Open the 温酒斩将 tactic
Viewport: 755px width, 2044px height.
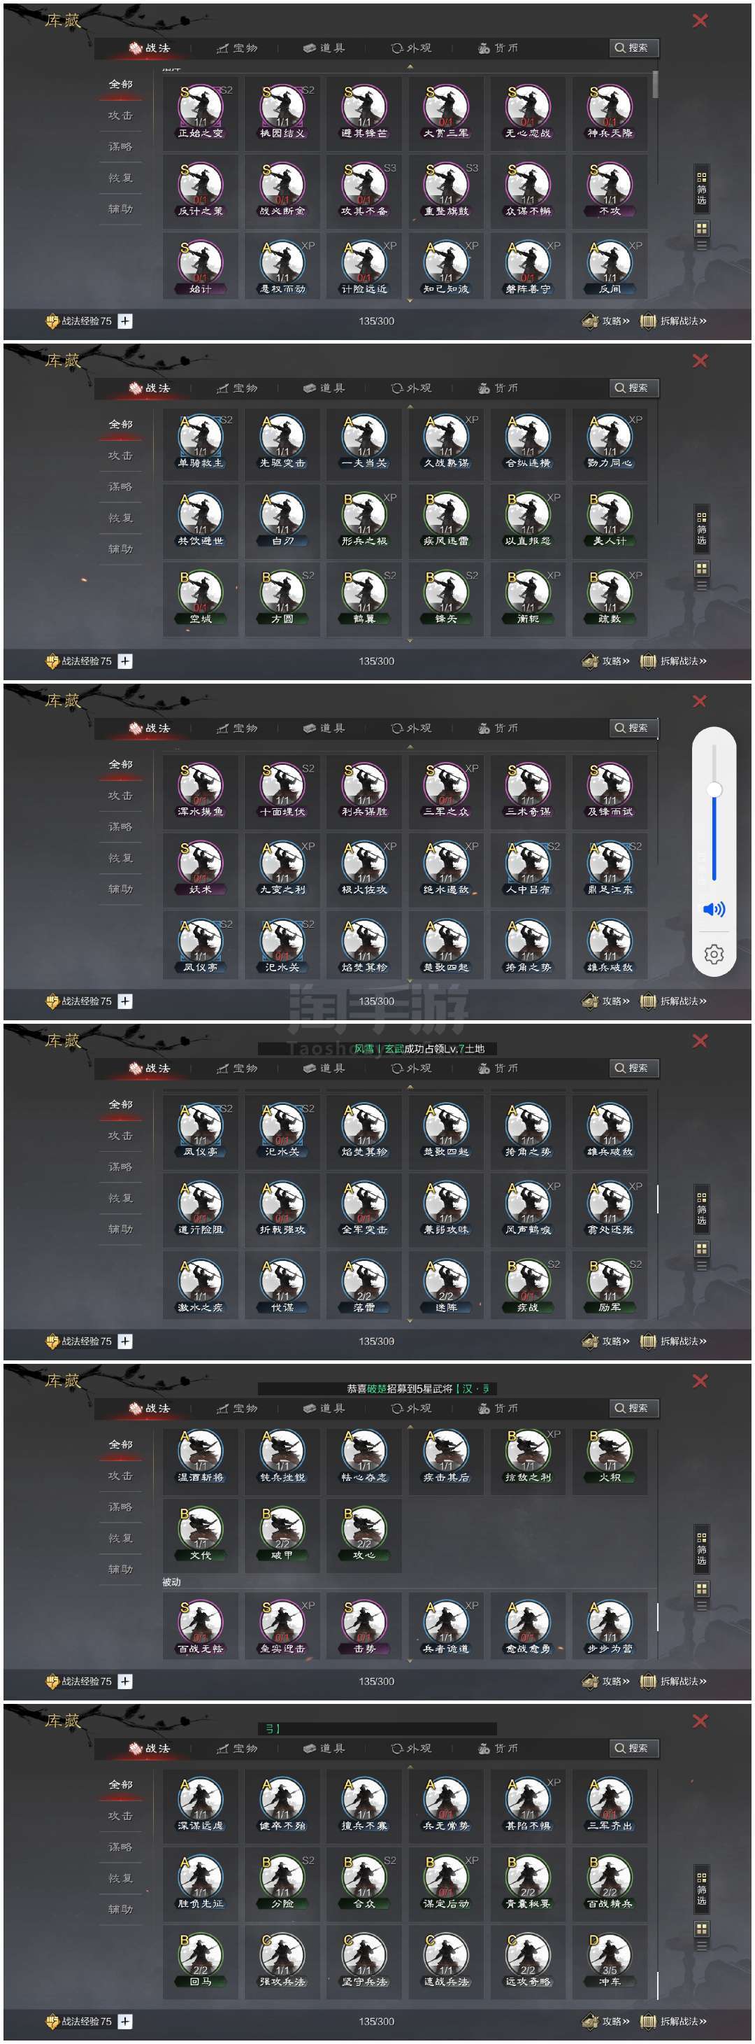201,1462
